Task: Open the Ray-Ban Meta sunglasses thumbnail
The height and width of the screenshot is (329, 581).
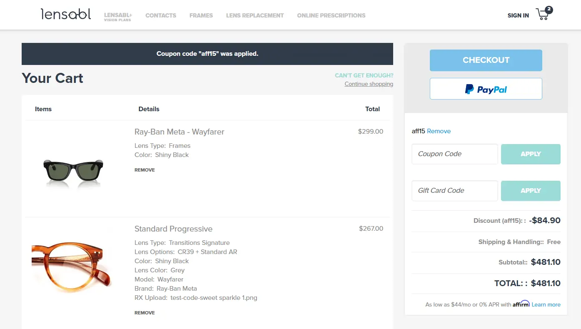Action: tap(73, 169)
